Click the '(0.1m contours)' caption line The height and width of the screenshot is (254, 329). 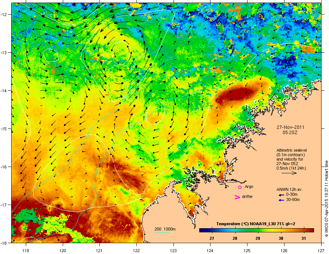[290, 155]
